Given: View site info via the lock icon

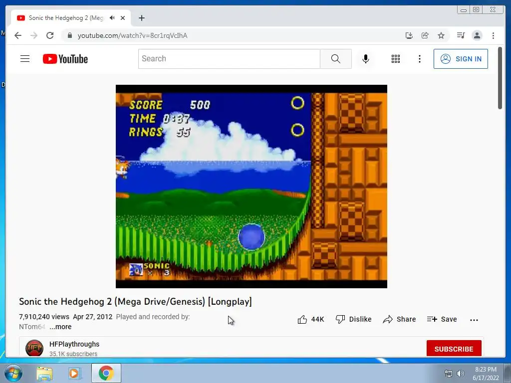Looking at the screenshot, I should [x=69, y=35].
